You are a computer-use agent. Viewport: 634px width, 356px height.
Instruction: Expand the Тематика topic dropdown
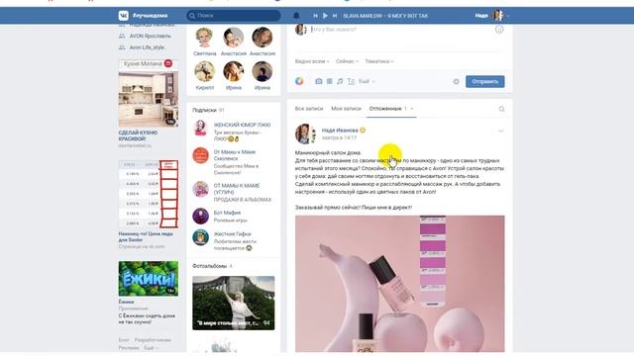click(x=379, y=61)
